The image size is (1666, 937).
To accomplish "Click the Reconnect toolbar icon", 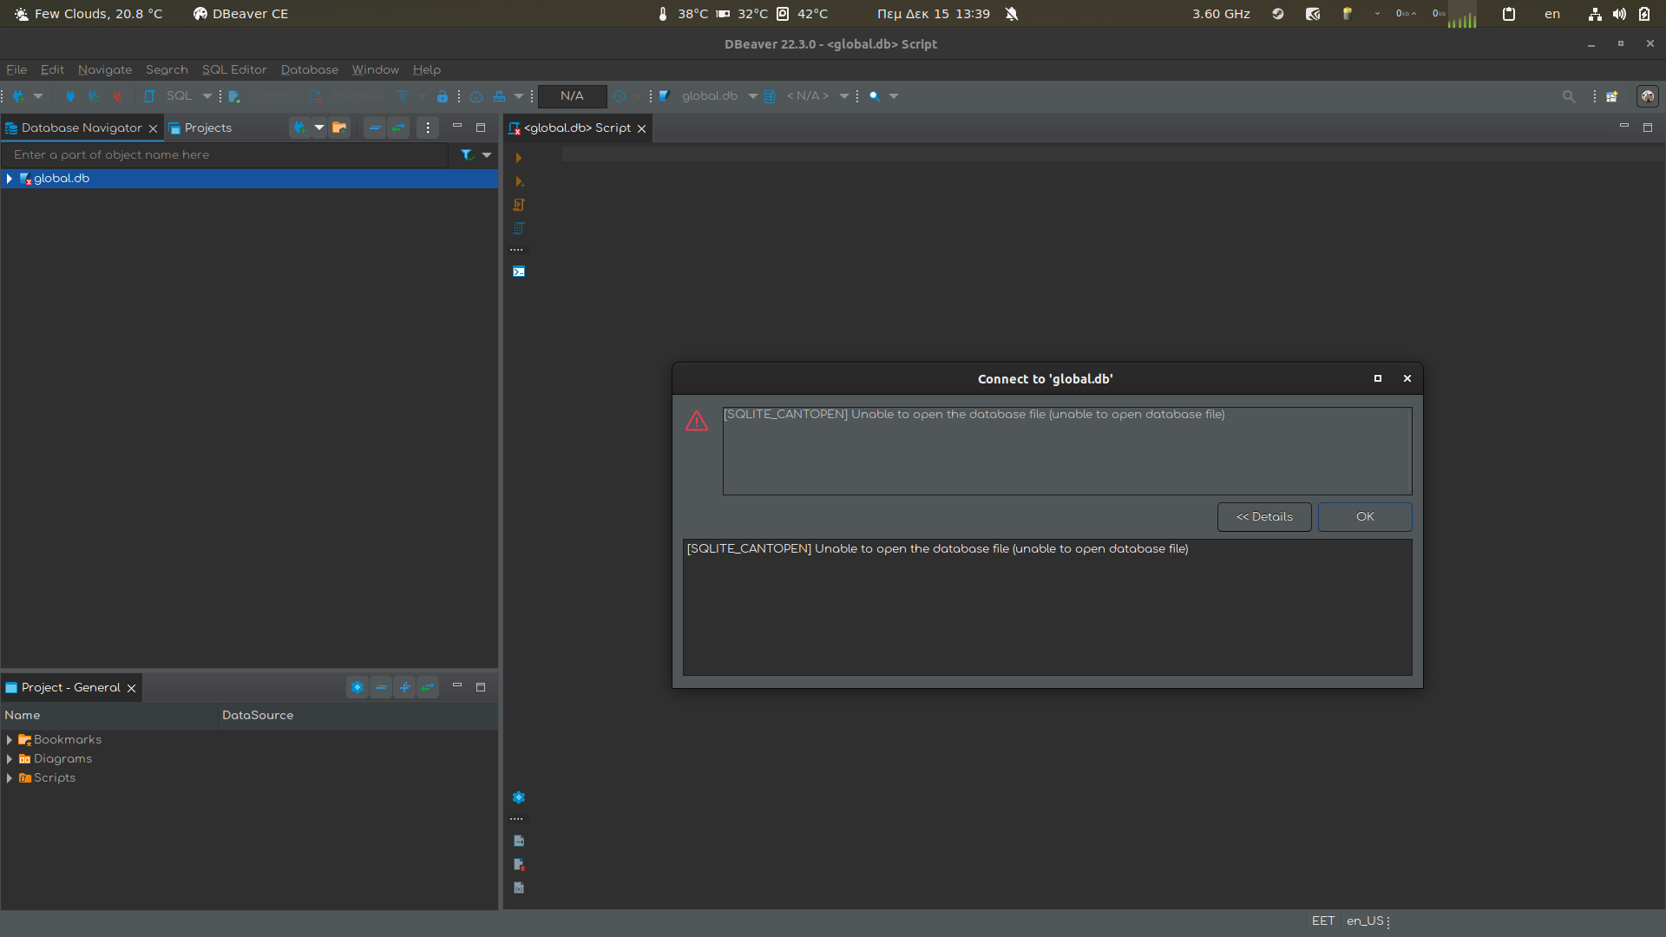I will (94, 96).
